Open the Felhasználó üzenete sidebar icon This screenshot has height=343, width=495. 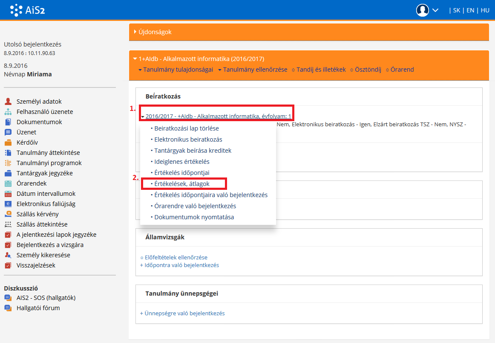[x=8, y=112]
